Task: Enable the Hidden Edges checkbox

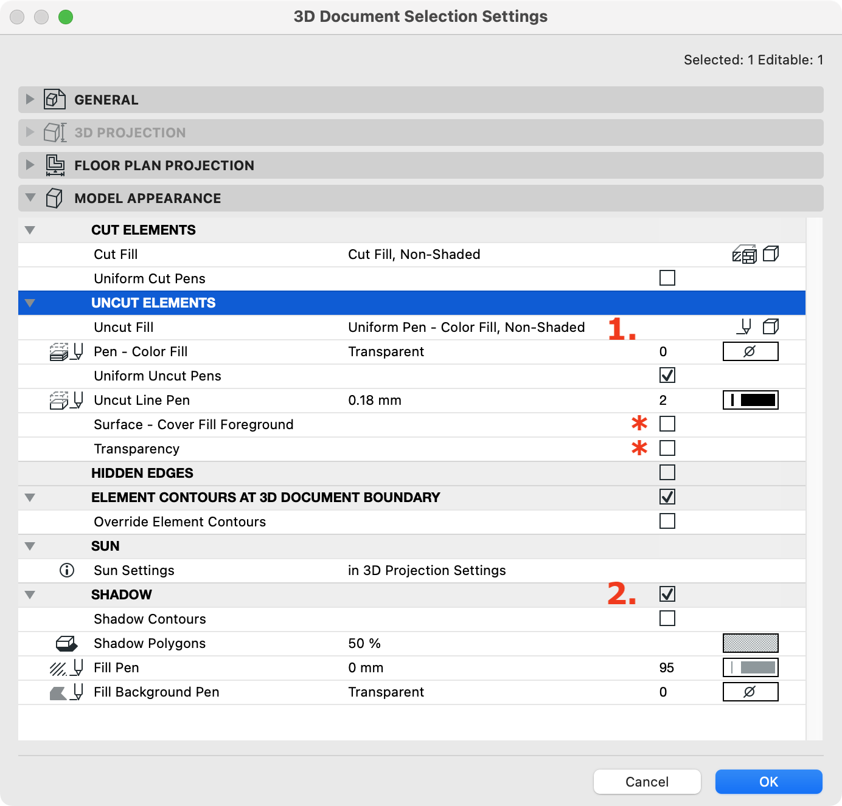Action: pos(667,472)
